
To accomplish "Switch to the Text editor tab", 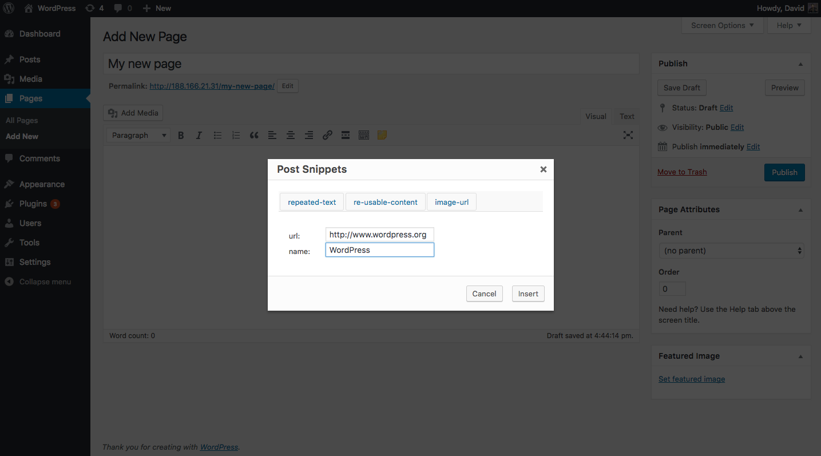I will [x=627, y=116].
